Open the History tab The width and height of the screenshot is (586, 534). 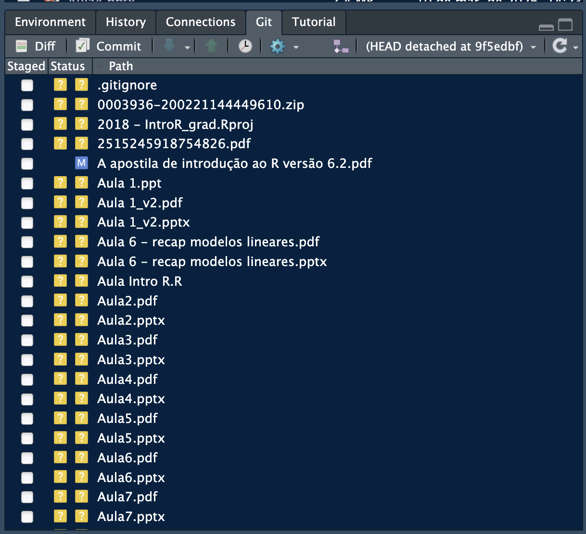pos(126,22)
